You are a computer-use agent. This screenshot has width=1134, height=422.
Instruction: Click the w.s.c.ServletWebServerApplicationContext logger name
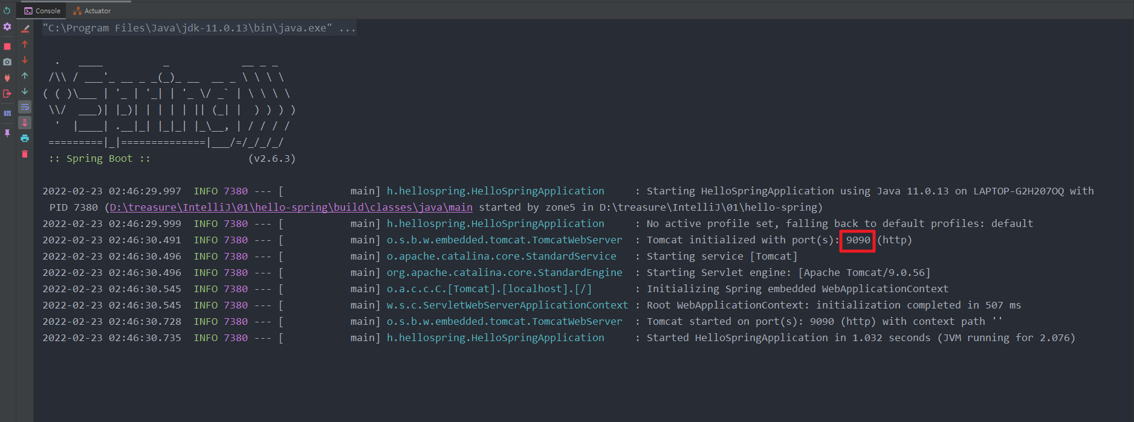click(508, 305)
